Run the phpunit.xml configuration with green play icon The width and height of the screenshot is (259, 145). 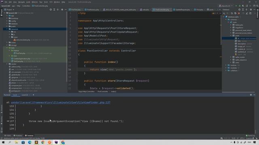pyautogui.click(x=236, y=6)
